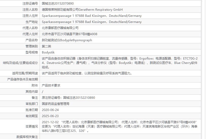The image size is (206, 139).
Task: Select approval department 国家药品监督管理局
Action: tap(56, 104)
